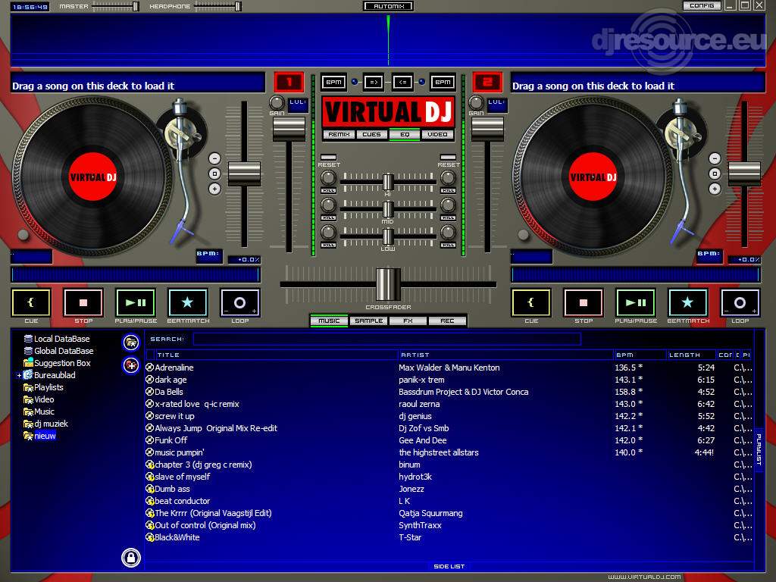Select the red deck 1 indicator
Image resolution: width=776 pixels, height=582 pixels.
(289, 82)
